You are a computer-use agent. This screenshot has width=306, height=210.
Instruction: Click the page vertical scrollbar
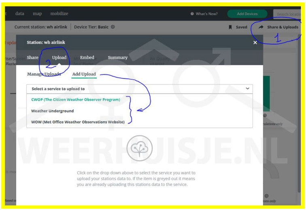[x=300, y=113]
